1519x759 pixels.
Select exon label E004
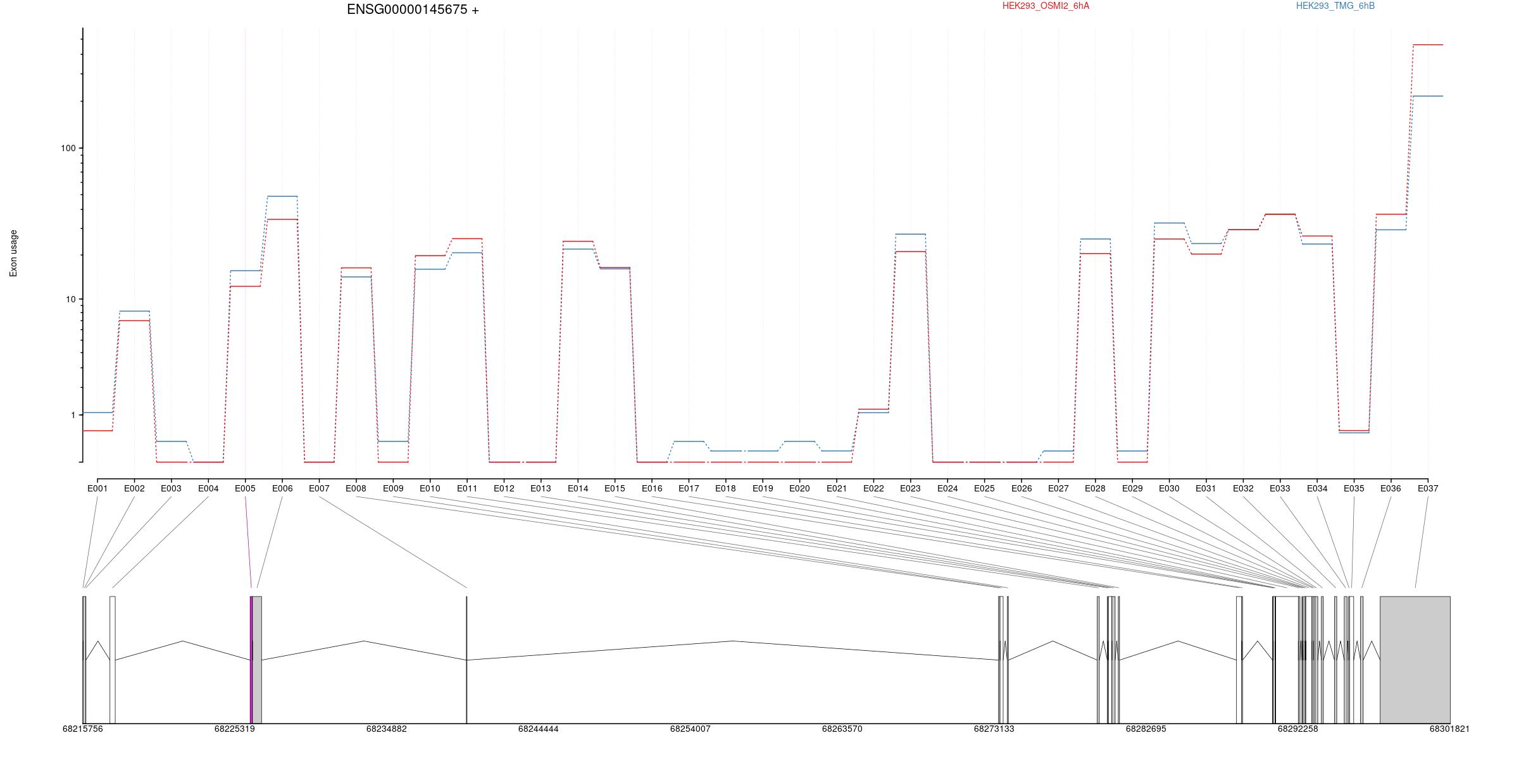pos(208,489)
